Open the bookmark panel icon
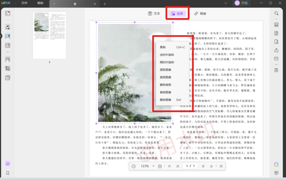 (8, 173)
